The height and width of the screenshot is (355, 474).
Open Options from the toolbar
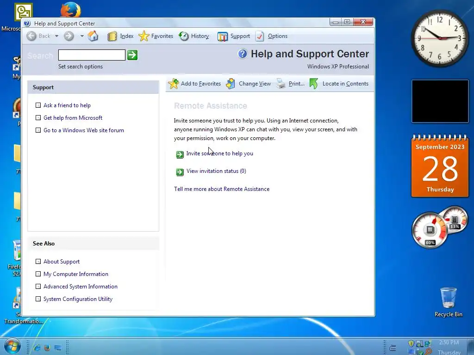278,36
